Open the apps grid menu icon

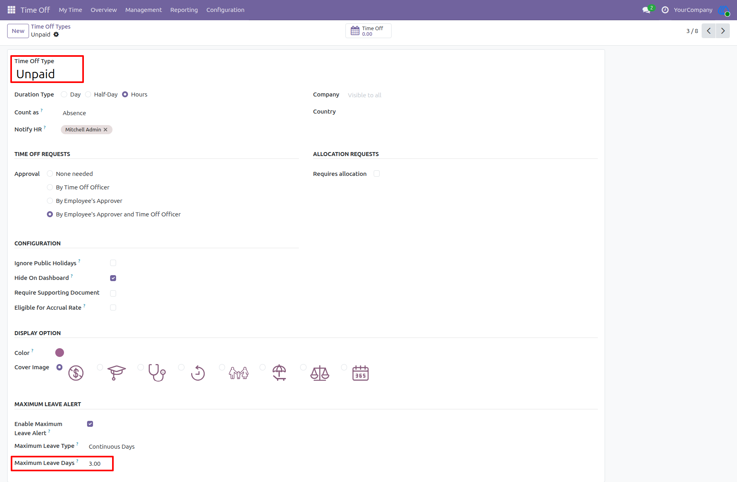pyautogui.click(x=12, y=10)
